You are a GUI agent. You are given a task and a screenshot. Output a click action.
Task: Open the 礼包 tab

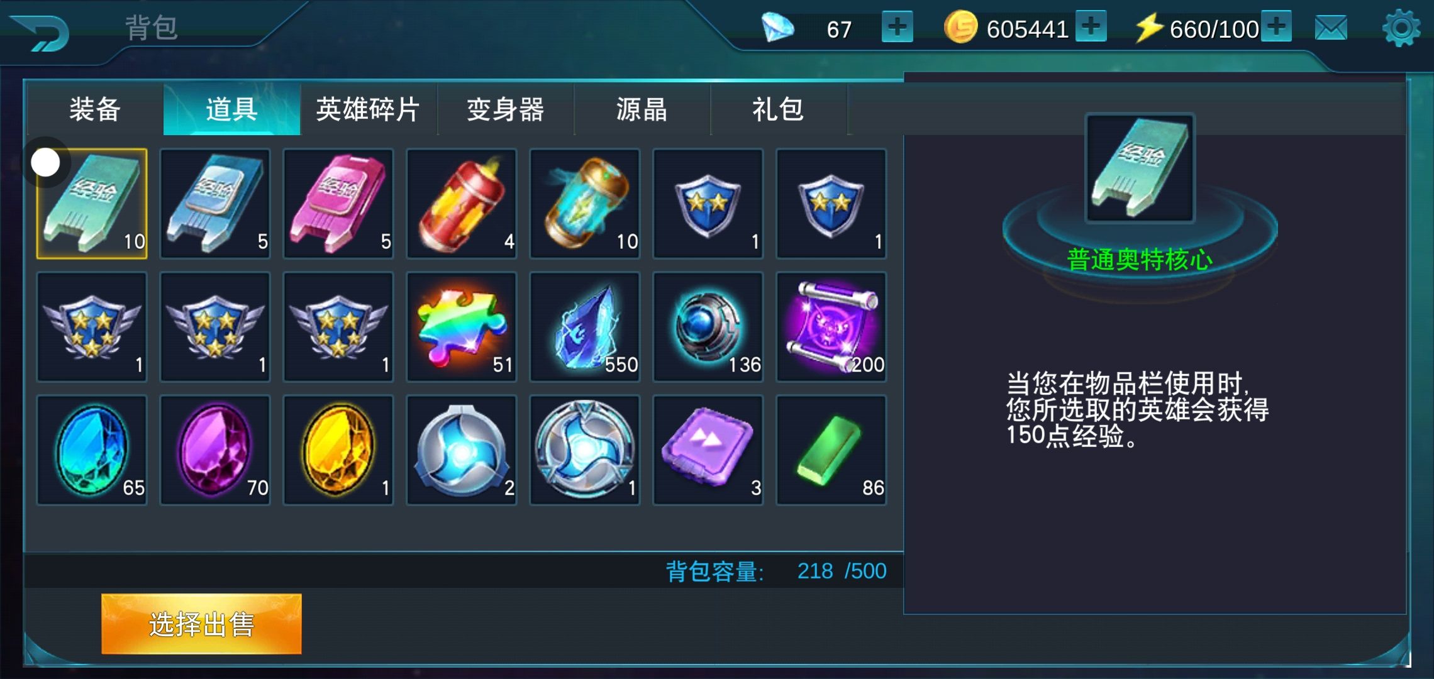coord(779,109)
